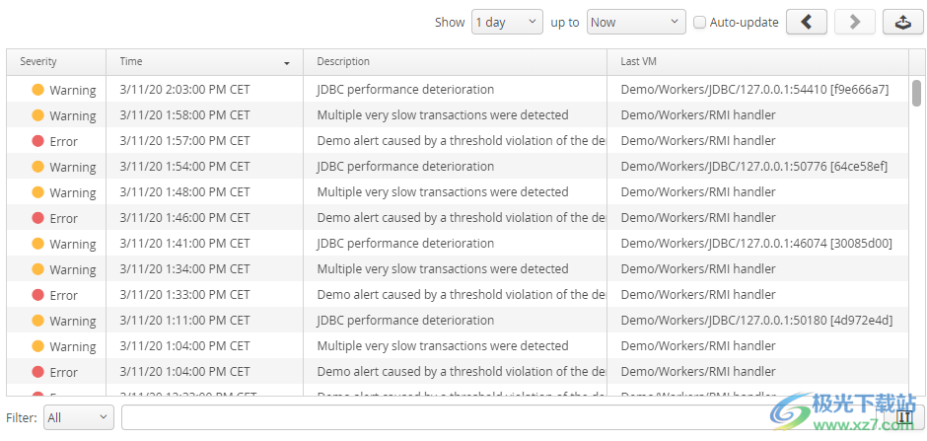Click the Time column header
Image resolution: width=927 pixels, height=441 pixels.
point(204,61)
